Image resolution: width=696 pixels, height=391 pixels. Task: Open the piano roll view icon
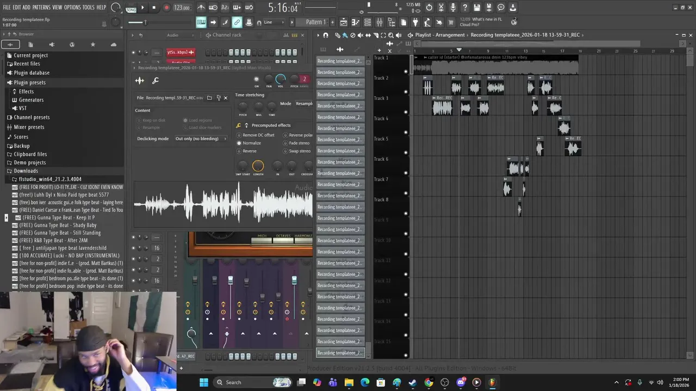356,22
